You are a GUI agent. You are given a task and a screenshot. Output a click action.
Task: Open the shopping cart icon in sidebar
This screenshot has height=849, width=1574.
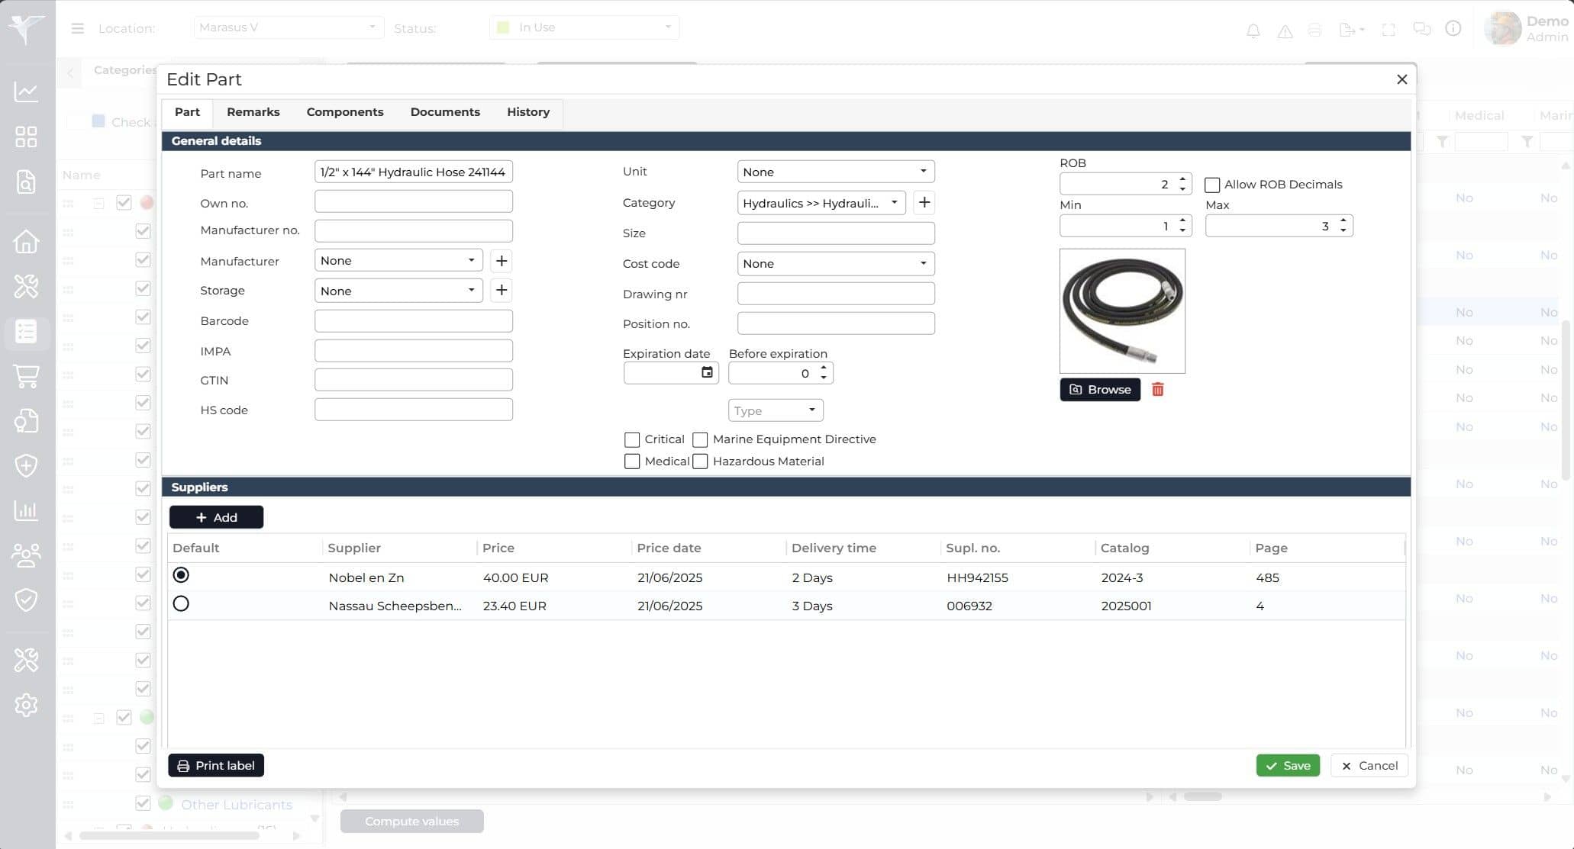point(26,376)
